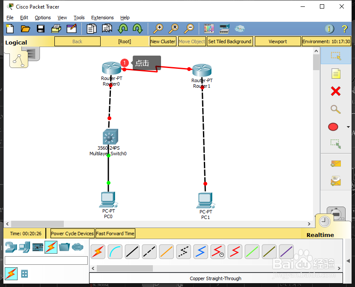Image resolution: width=355 pixels, height=287 pixels.
Task: Click the Network Information icon
Action: point(329,29)
